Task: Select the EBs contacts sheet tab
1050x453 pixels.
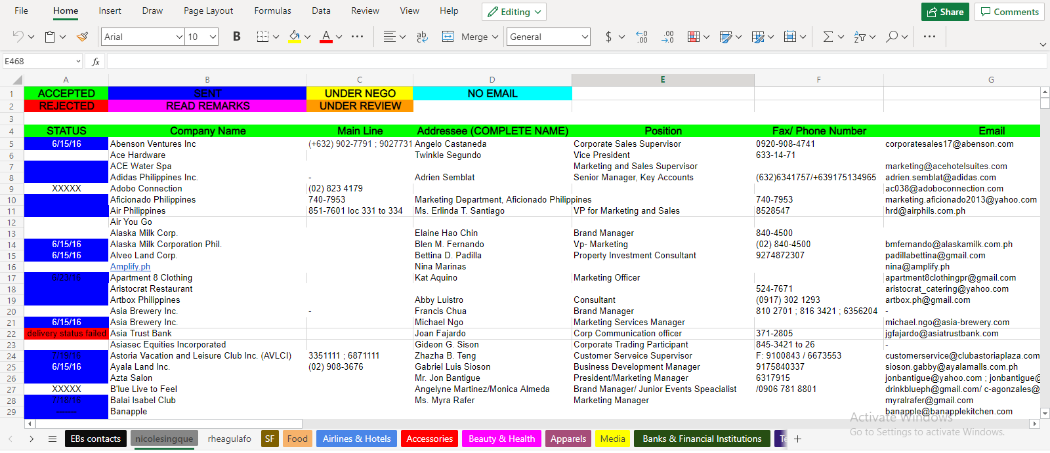Action: [95, 439]
